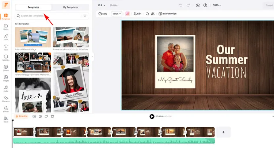Open the AI Tools sidebar section
Viewport: 274px width, 148px height.
[x=6, y=37]
